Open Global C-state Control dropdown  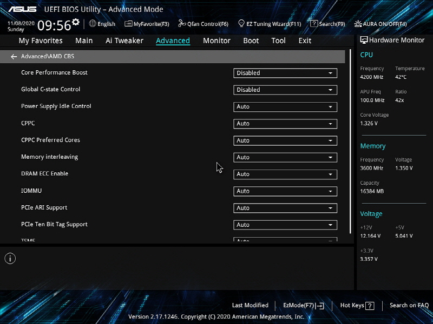coord(285,90)
